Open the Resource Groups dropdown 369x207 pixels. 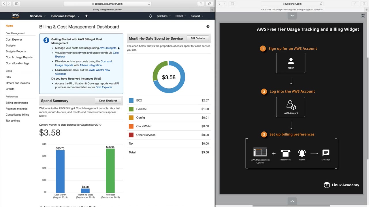point(65,16)
